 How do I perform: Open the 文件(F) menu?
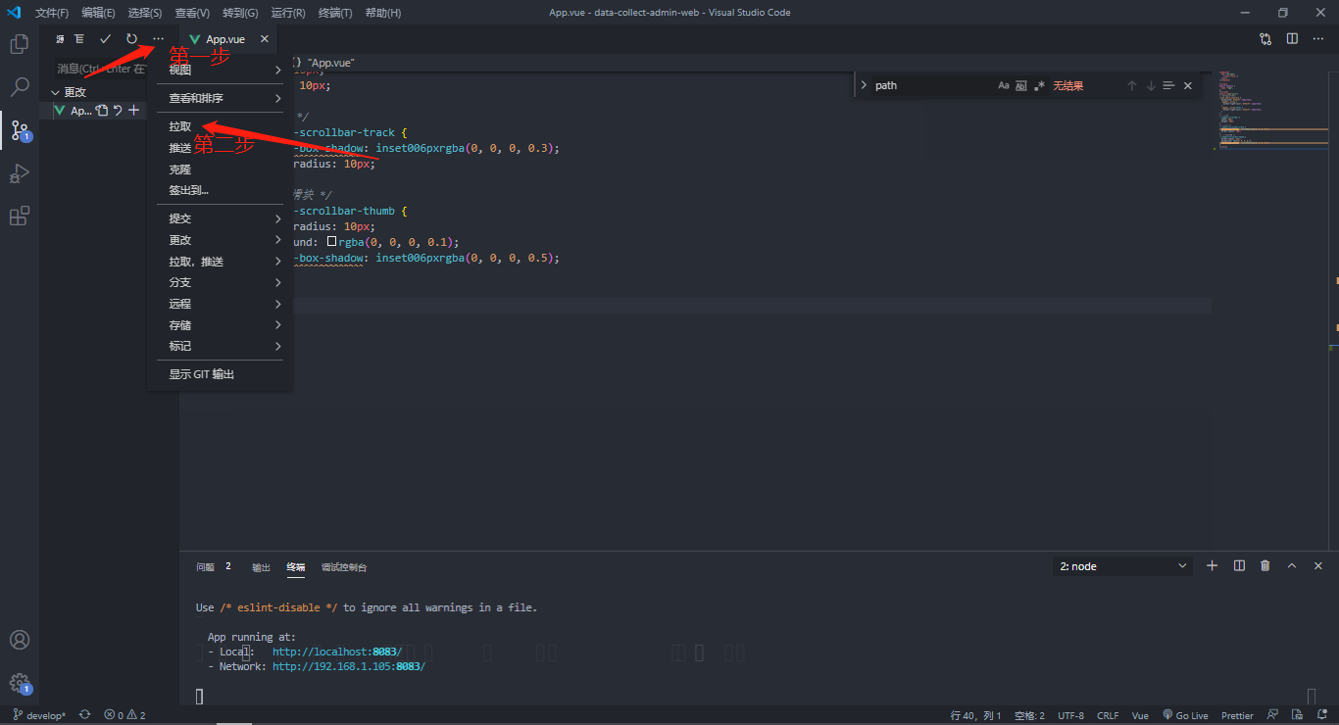(52, 13)
